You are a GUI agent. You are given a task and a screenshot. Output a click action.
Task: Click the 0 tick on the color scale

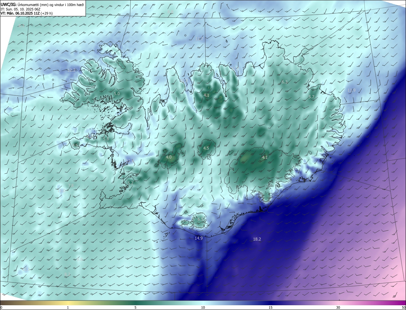pyautogui.click(x=1, y=307)
